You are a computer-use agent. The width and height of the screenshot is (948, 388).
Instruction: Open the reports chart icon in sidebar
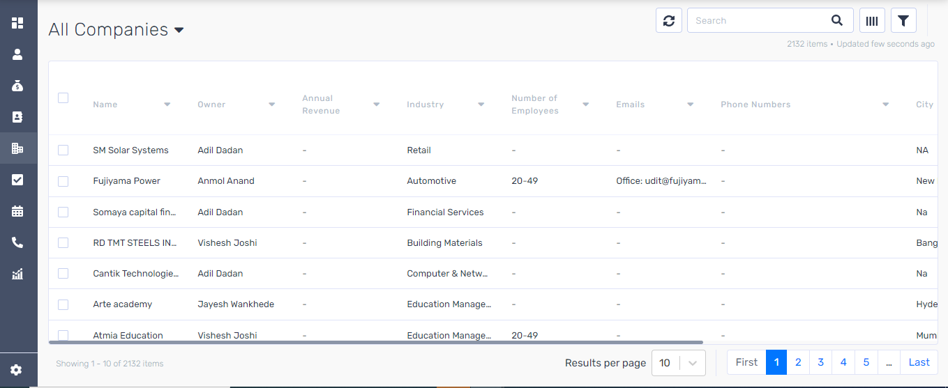17,274
